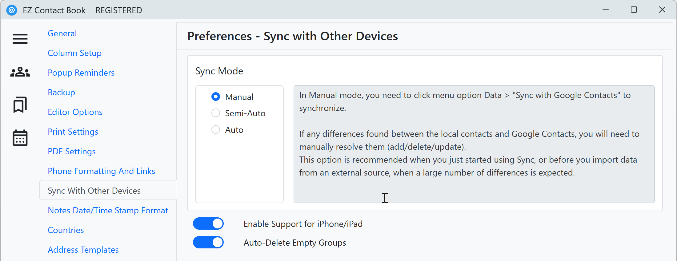The height and width of the screenshot is (261, 677).
Task: Open Print Settings
Action: pyautogui.click(x=73, y=132)
